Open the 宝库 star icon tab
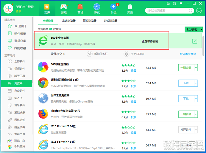This screenshot has height=153, width=206. tap(47, 9)
